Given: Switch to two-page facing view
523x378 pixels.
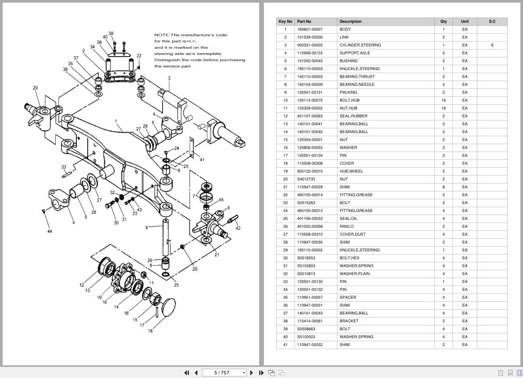Looking at the screenshot, I should click(x=519, y=373).
